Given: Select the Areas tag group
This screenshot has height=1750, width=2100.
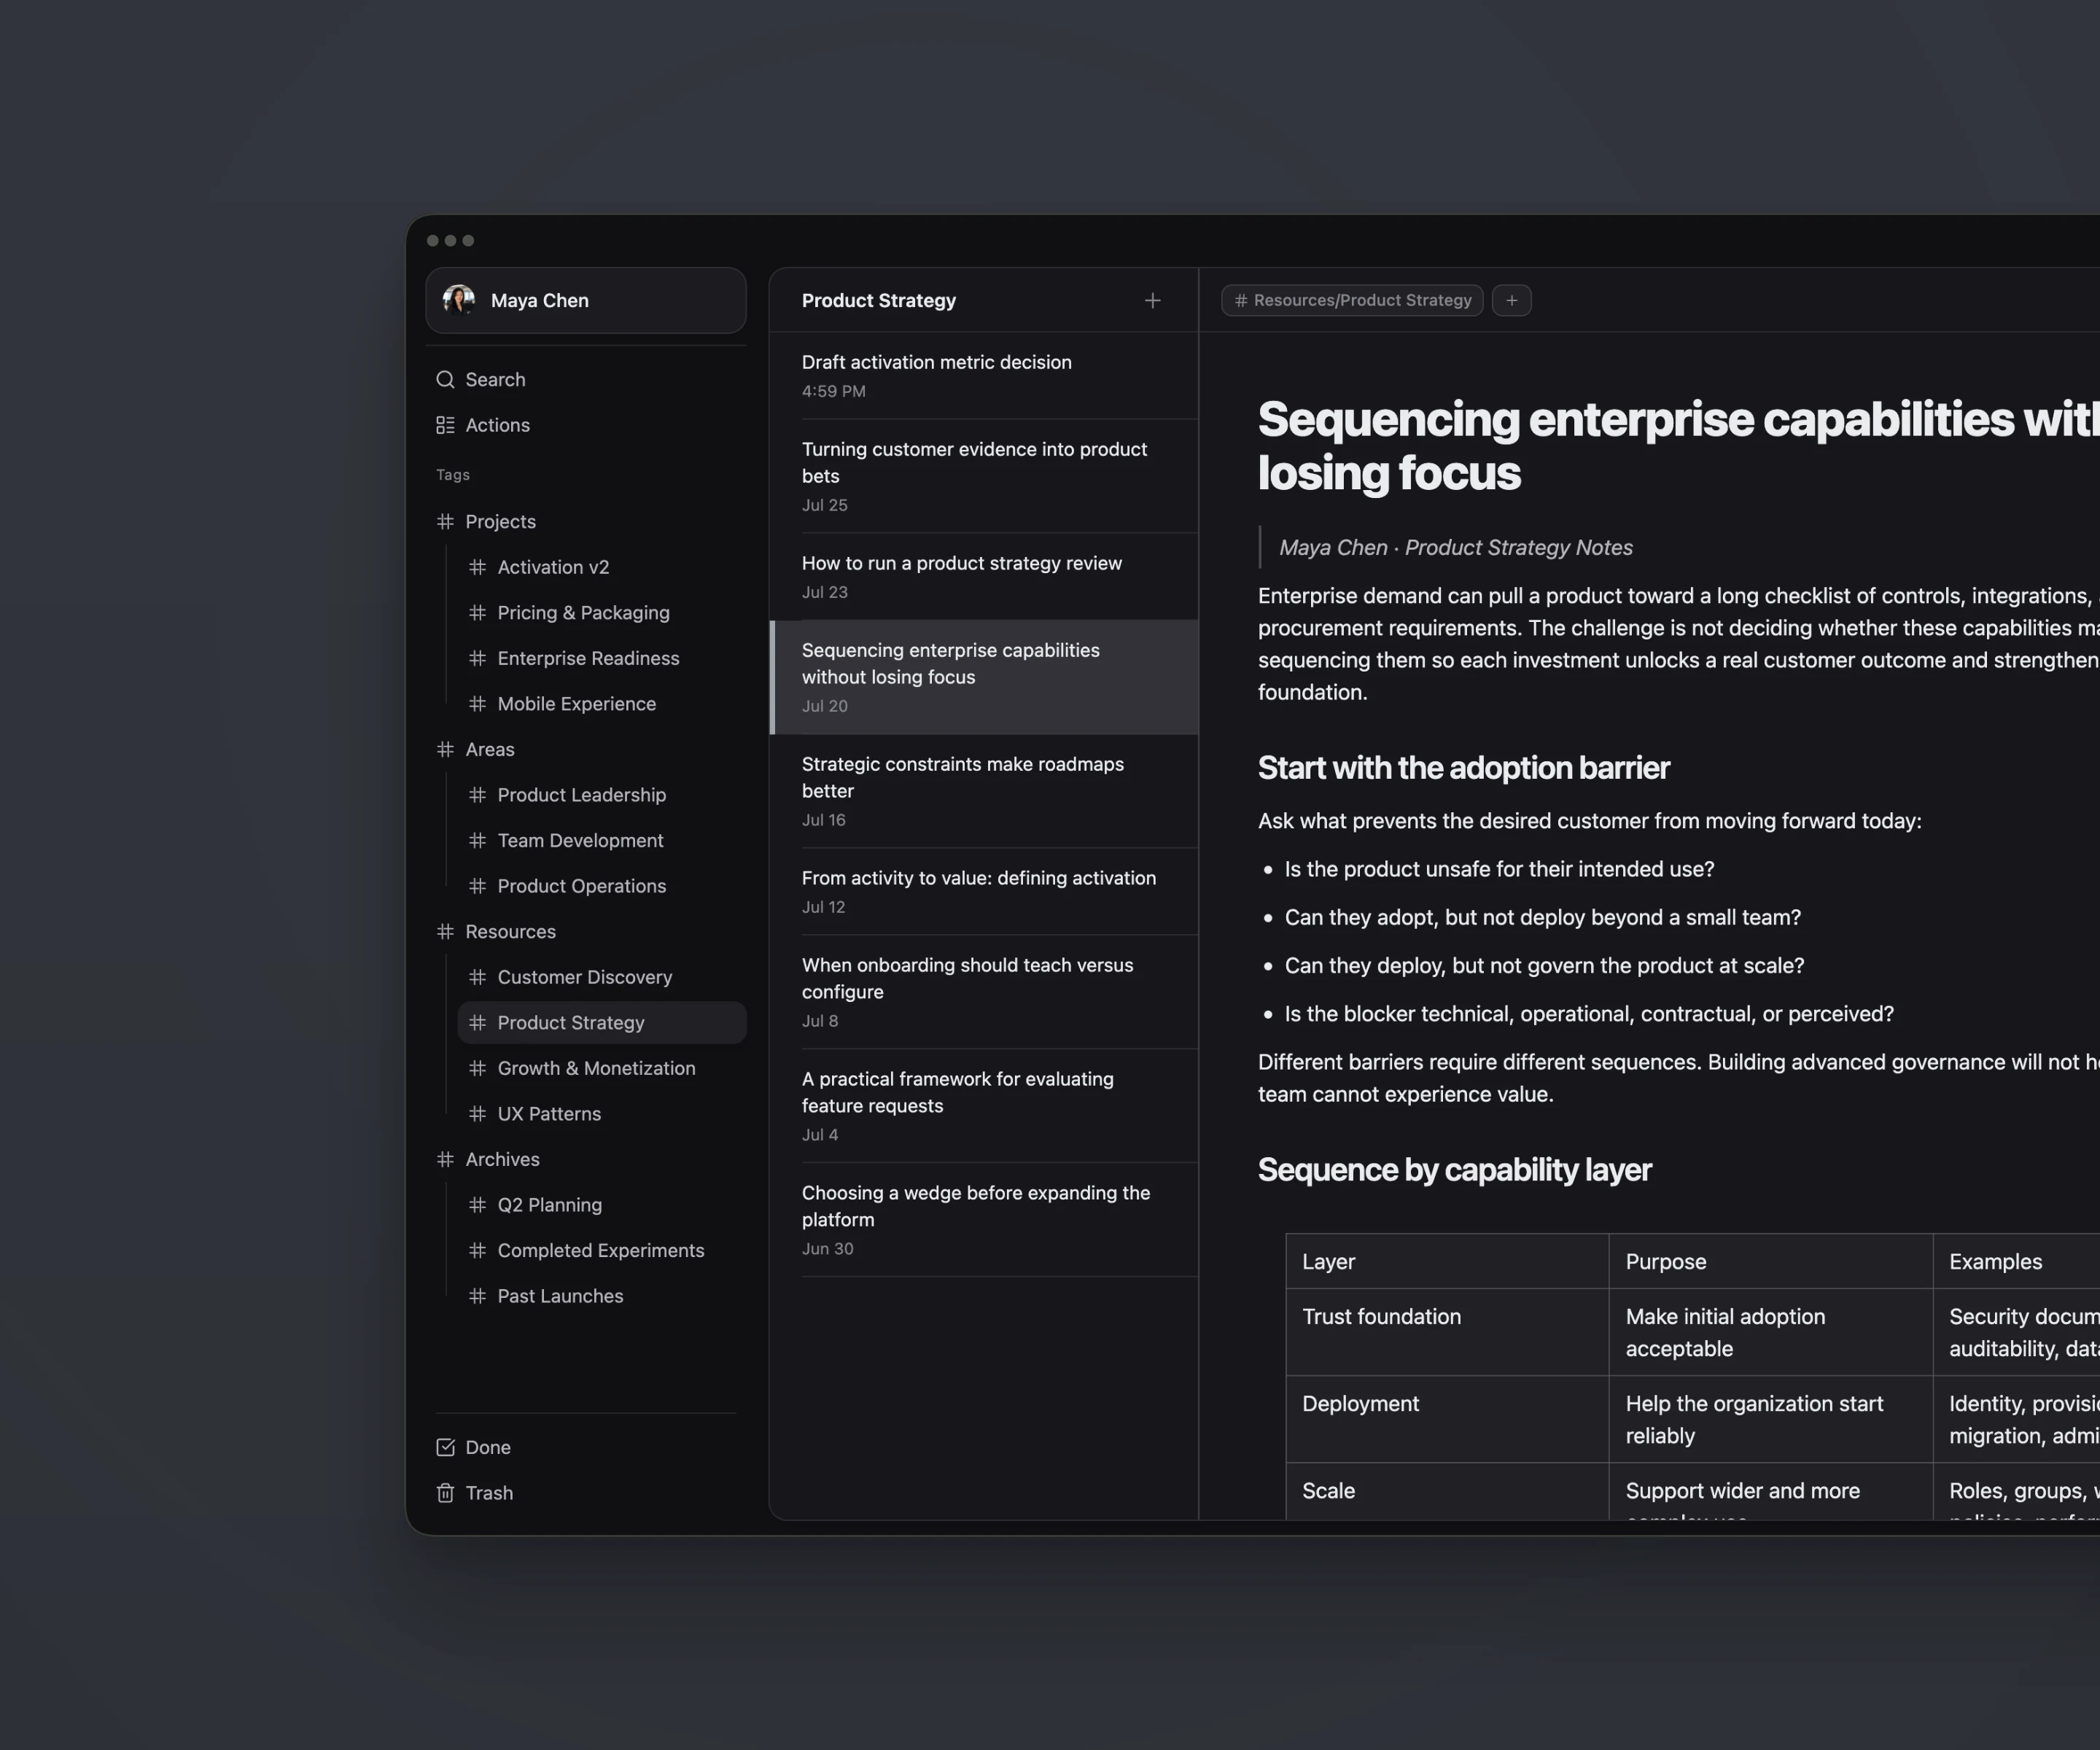Looking at the screenshot, I should pyautogui.click(x=586, y=749).
